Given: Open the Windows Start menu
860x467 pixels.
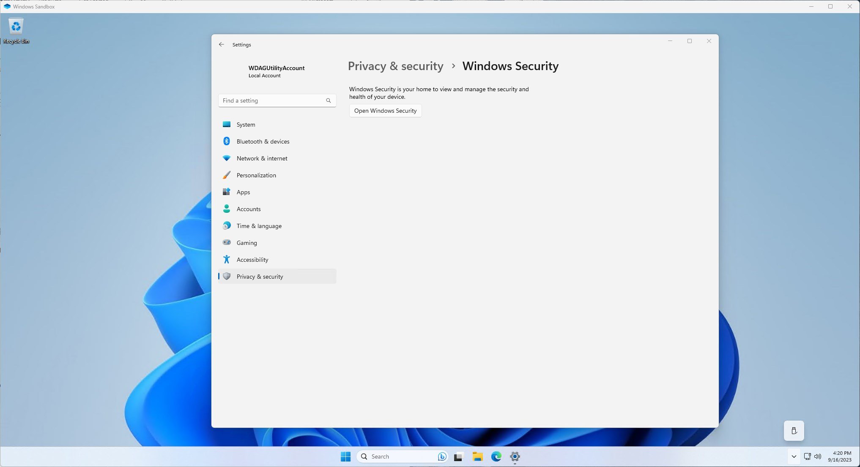Looking at the screenshot, I should click(345, 456).
